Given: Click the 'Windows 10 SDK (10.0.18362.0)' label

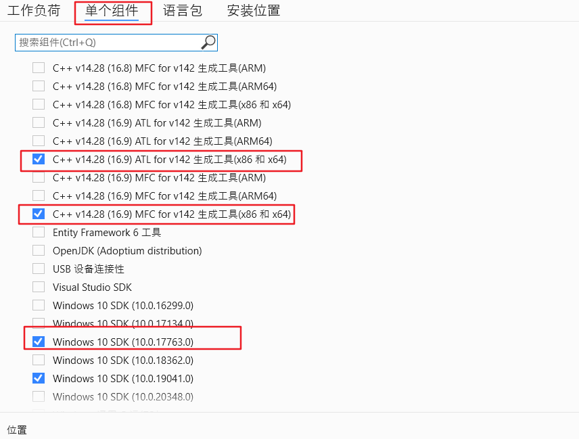Looking at the screenshot, I should click(x=123, y=361).
